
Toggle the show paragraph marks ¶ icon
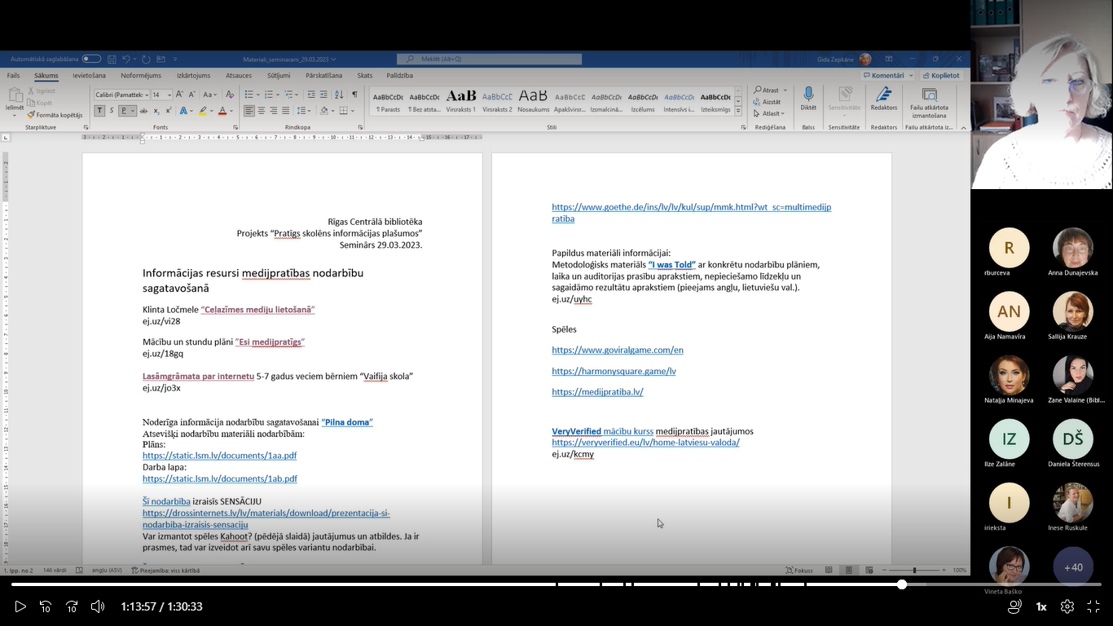point(354,95)
